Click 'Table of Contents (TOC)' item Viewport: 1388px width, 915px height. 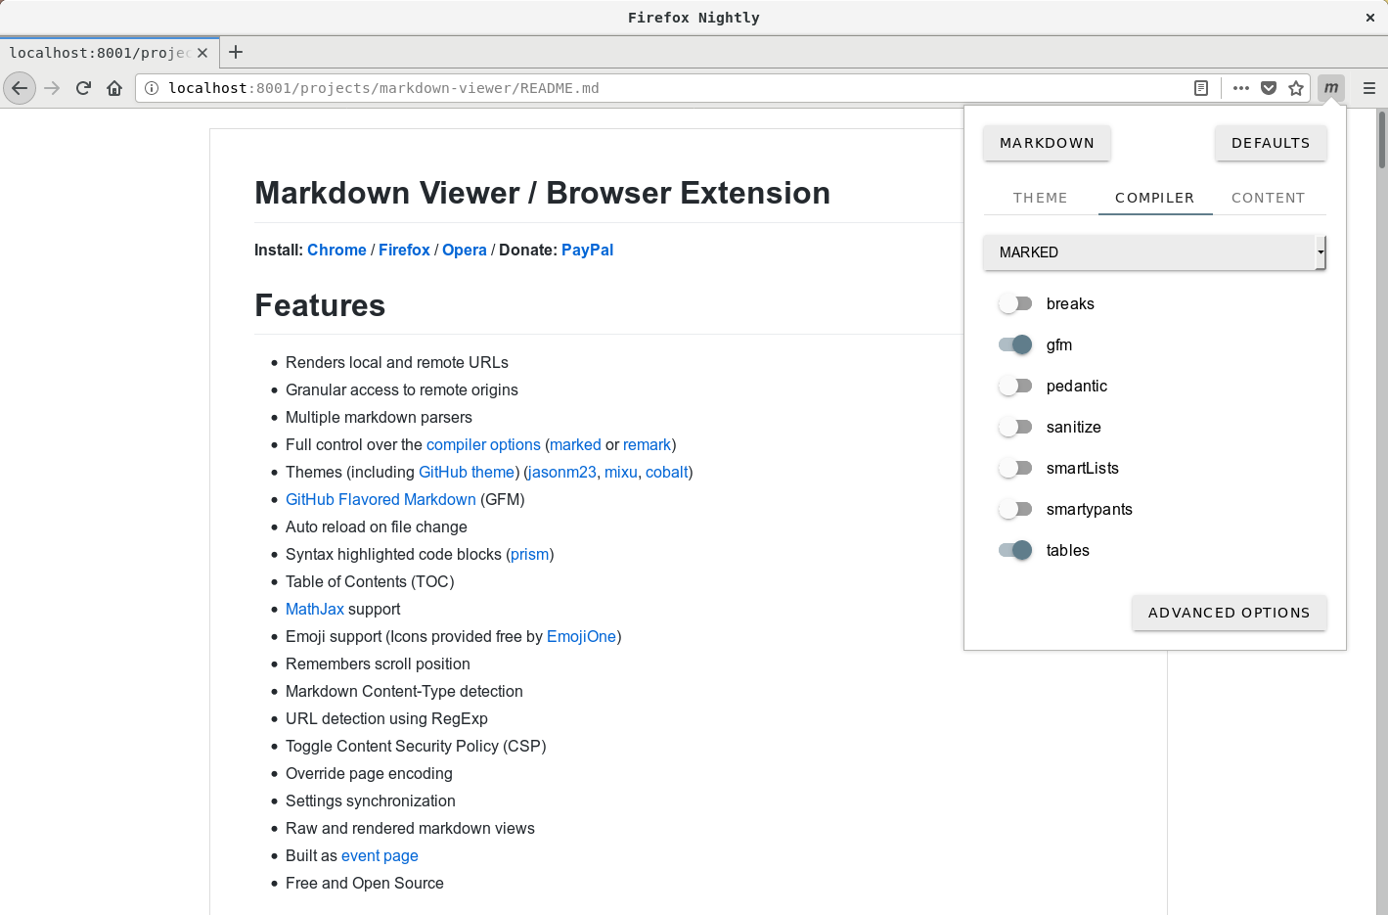coord(370,581)
